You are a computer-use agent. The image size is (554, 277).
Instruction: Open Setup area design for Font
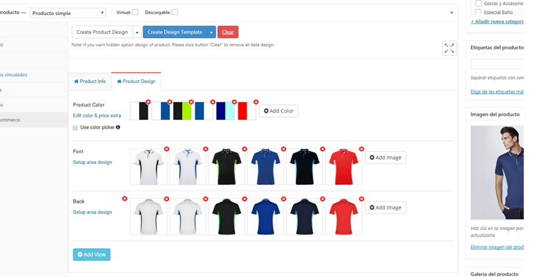(x=92, y=163)
